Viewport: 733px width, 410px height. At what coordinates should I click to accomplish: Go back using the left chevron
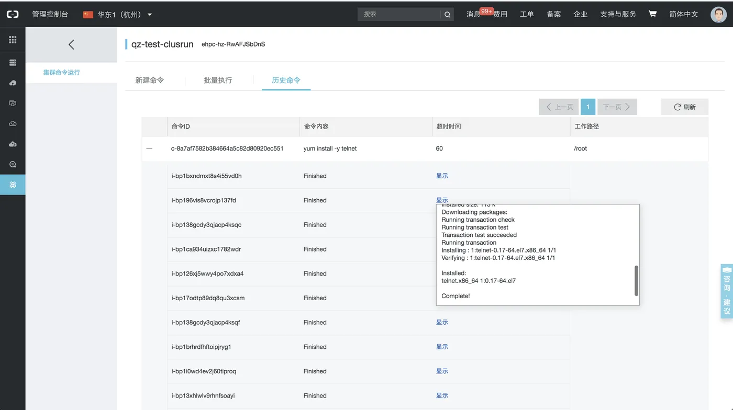tap(71, 44)
